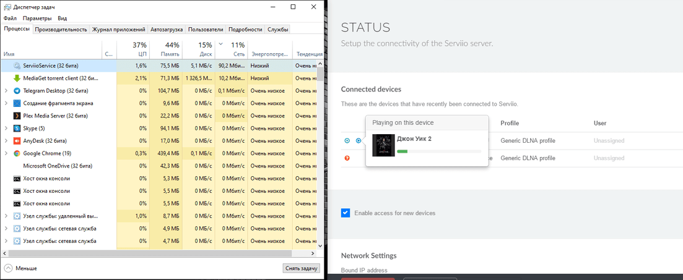Sort processes by Диск column header
The image size is (683, 280).
point(199,49)
